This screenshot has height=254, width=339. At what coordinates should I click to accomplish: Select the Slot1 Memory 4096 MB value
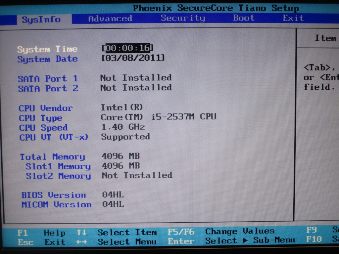121,166
